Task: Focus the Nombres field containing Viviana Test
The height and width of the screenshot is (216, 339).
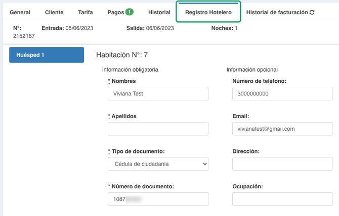Action: 158,93
